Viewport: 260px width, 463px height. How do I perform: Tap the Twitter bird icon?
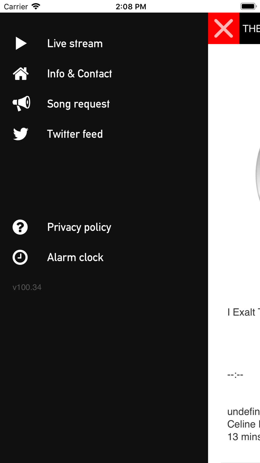tap(21, 134)
